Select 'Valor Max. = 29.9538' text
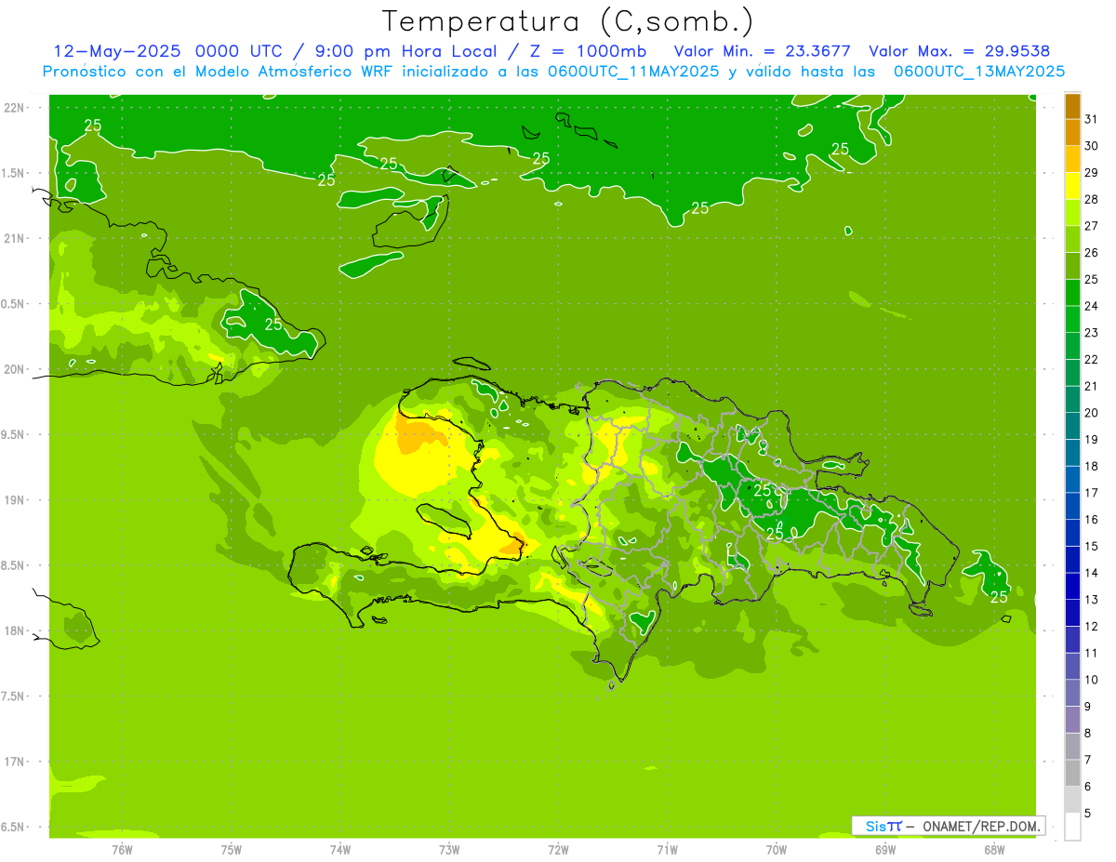The image size is (1116, 862). 960,51
